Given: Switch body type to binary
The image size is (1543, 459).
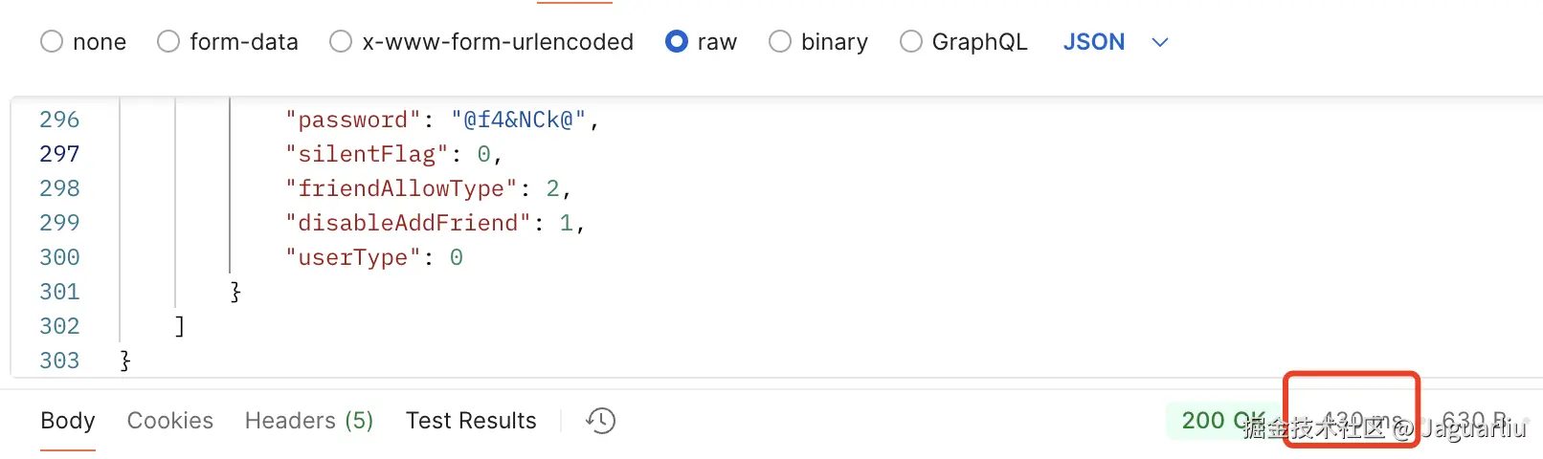Looking at the screenshot, I should [780, 42].
